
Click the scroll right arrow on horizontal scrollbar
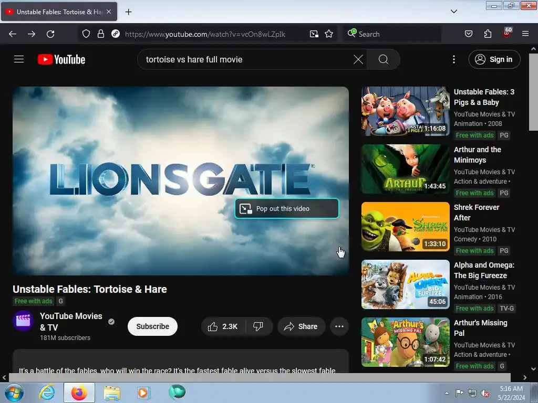pyautogui.click(x=525, y=378)
